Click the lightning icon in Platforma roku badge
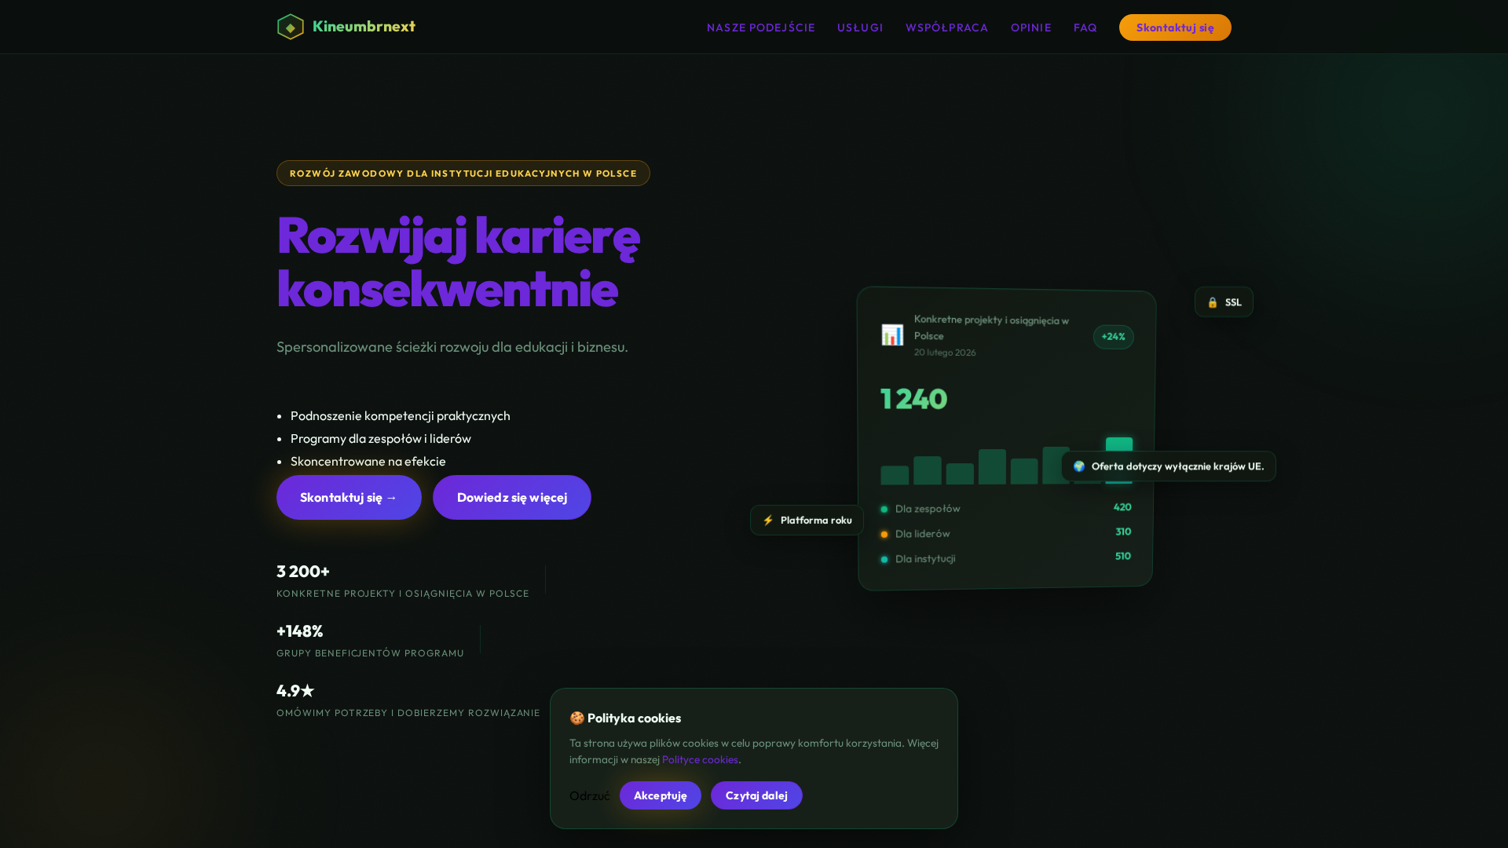Image resolution: width=1508 pixels, height=848 pixels. [x=768, y=521]
